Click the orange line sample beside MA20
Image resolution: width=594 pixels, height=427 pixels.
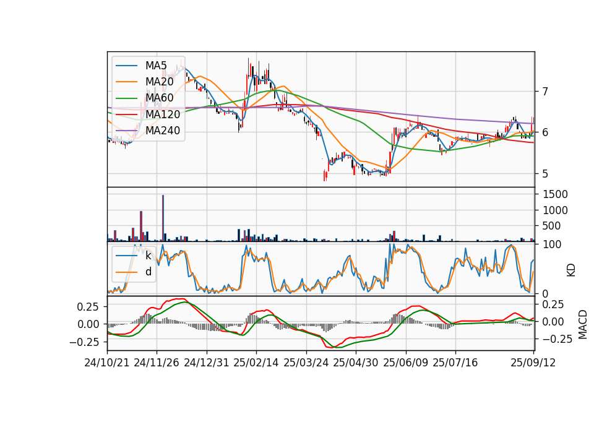[x=126, y=82]
